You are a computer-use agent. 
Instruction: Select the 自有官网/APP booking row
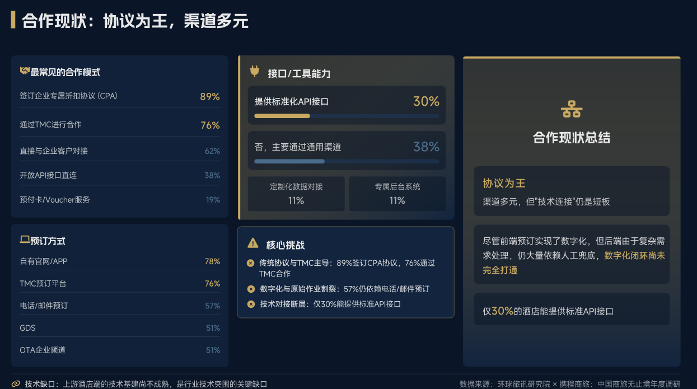[x=119, y=261]
